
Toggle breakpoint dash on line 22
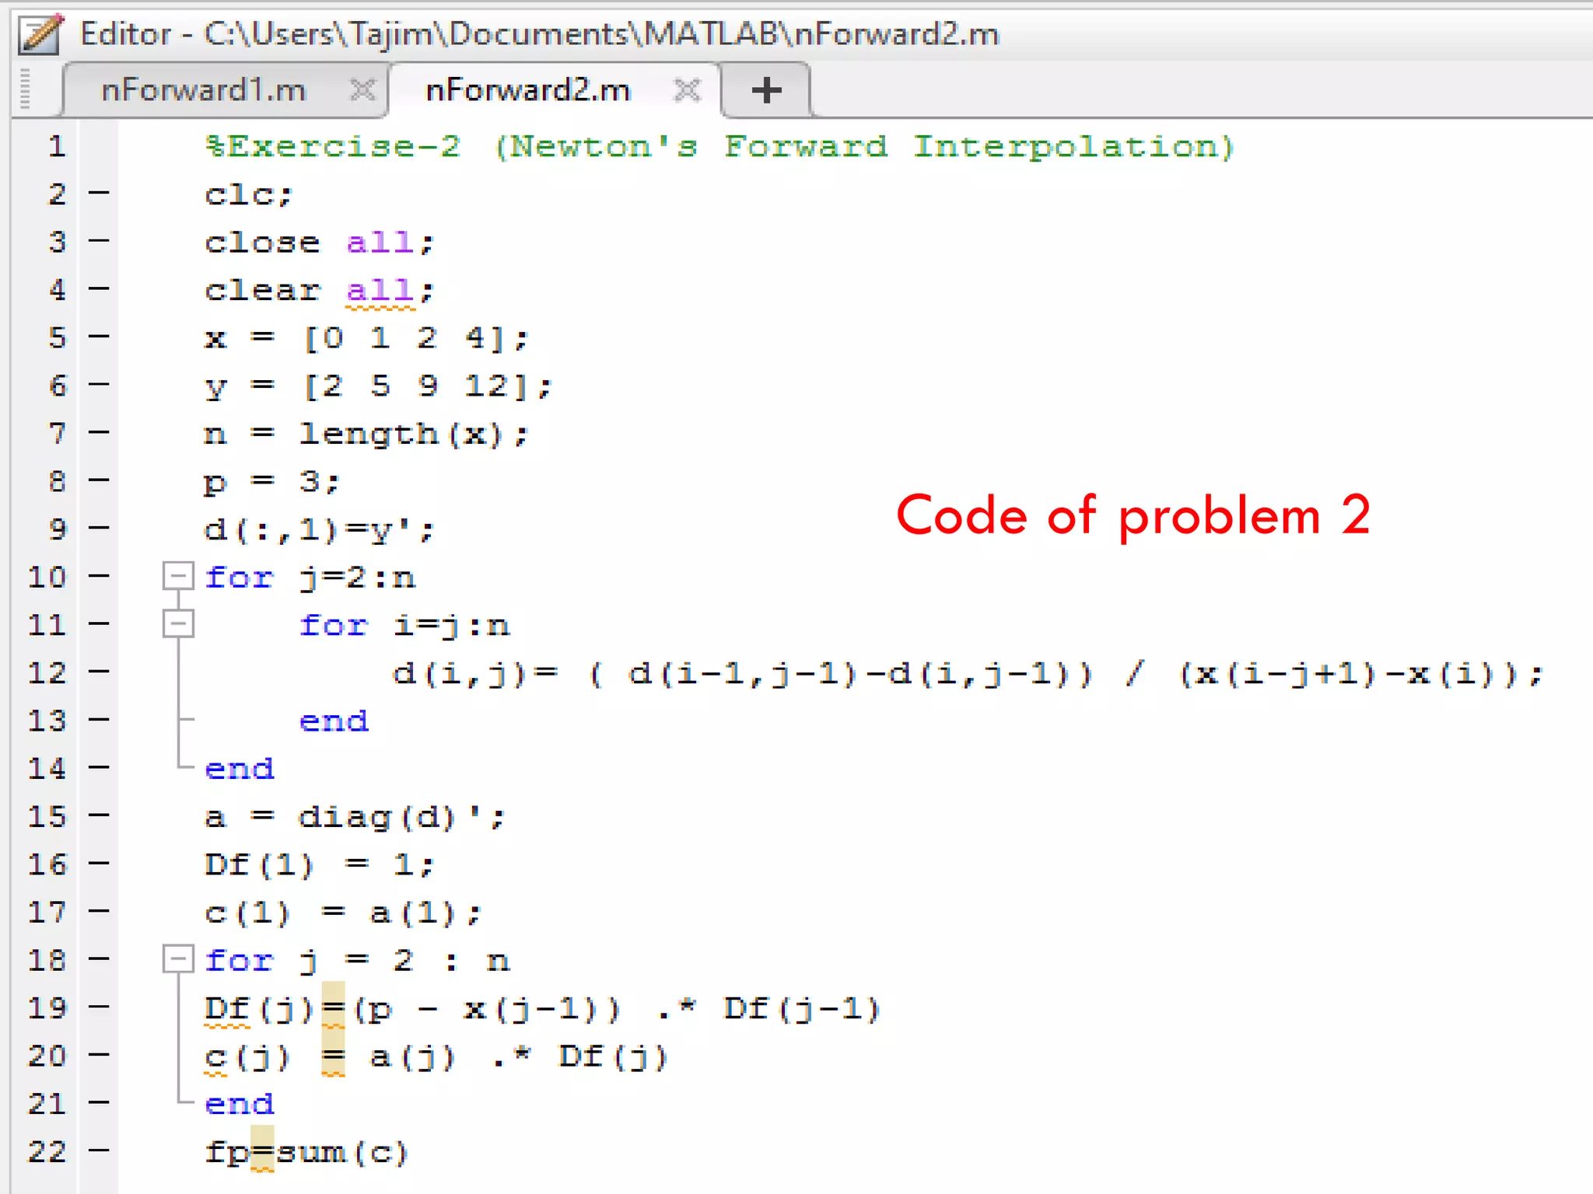[x=99, y=1150]
